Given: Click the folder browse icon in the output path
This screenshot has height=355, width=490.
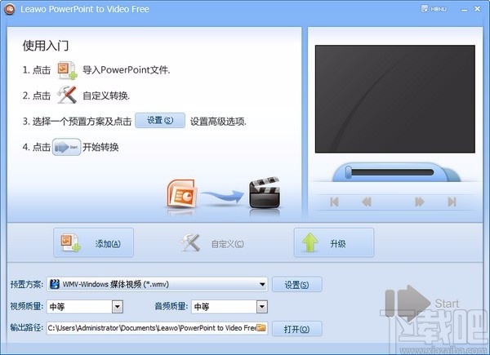Looking at the screenshot, I should [261, 327].
